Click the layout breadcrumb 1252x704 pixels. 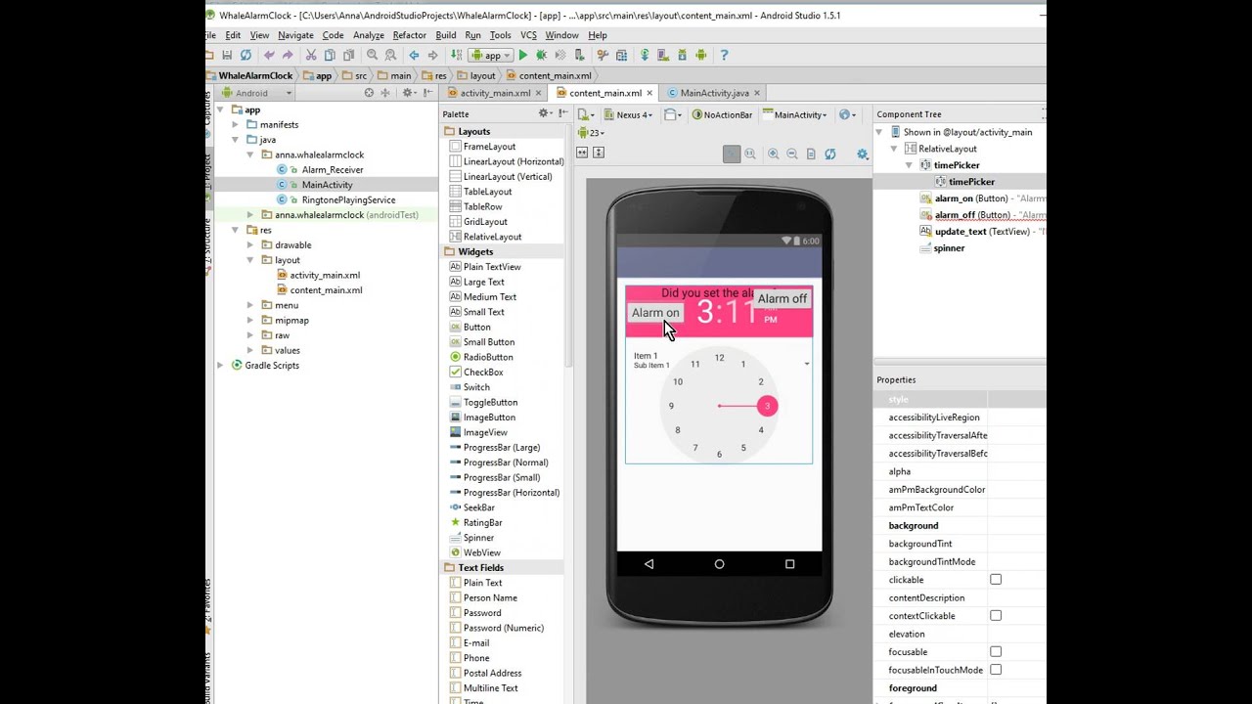click(476, 75)
